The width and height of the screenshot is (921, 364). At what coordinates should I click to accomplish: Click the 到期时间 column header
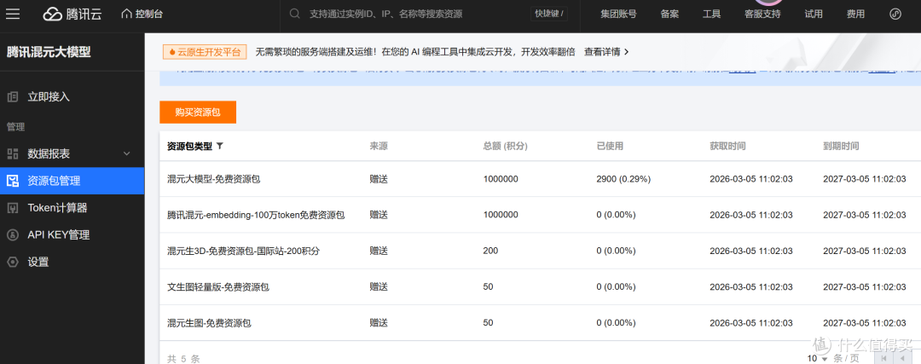click(841, 146)
